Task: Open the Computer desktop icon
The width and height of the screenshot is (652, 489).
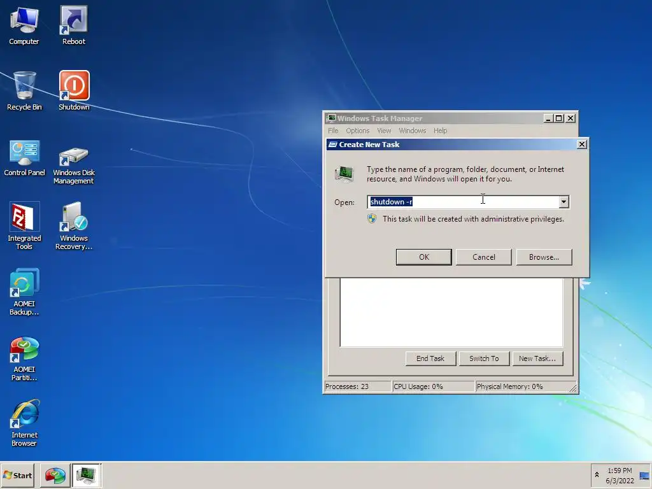Action: pyautogui.click(x=24, y=25)
